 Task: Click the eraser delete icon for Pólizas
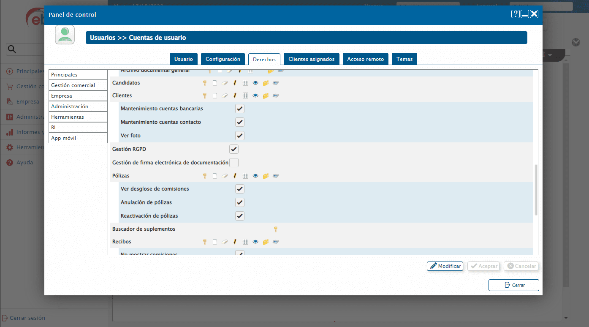tap(225, 176)
